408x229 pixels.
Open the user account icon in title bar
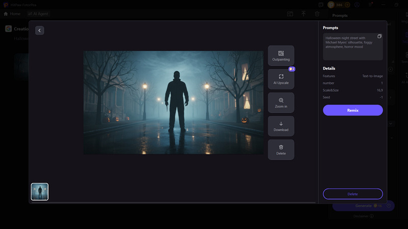(x=357, y=5)
